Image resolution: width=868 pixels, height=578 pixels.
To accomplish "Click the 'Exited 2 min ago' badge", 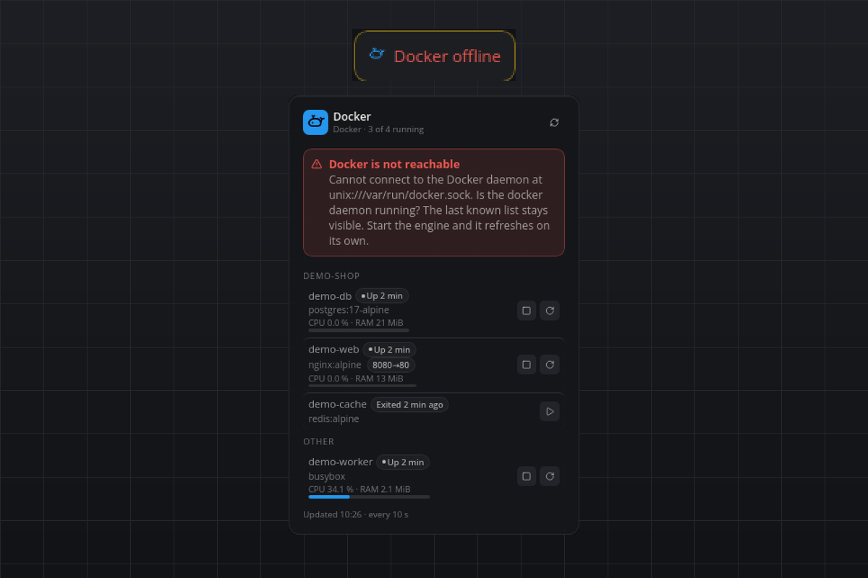I will click(x=409, y=405).
